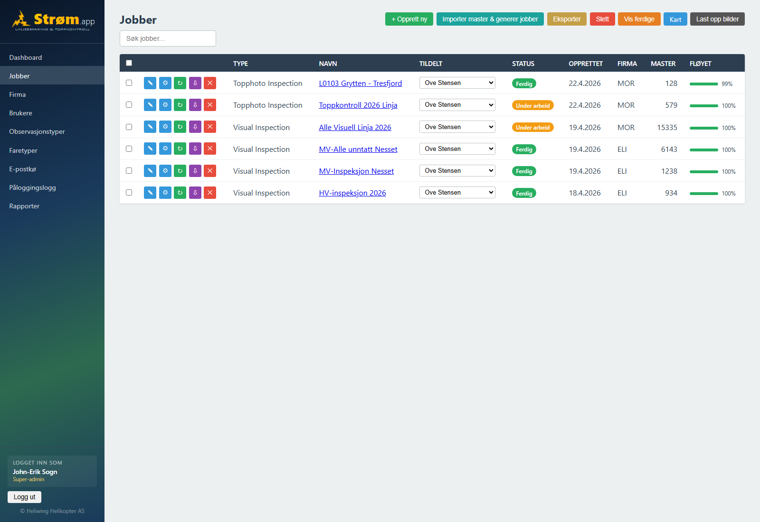
Task: Open Tildelt dropdown for Toppkontroll 2026 Linja
Action: pos(457,105)
